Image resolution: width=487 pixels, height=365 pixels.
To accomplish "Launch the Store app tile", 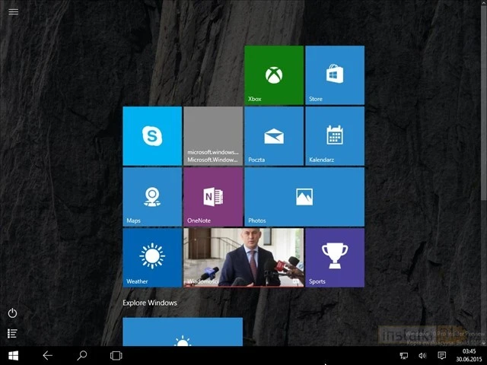I will click(x=335, y=75).
